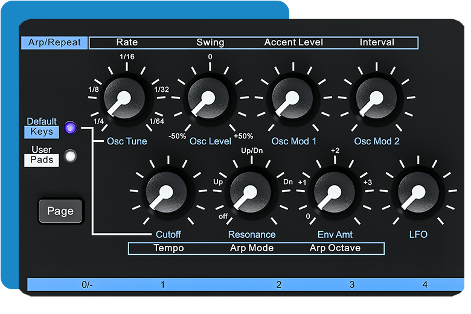Click the 0/- marker on blue strip
471x314 pixels.
[x=88, y=284]
